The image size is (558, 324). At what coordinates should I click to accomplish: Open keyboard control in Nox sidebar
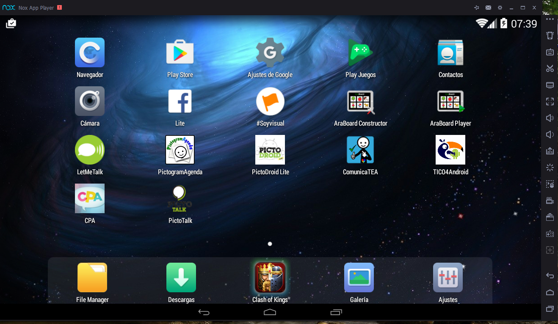tap(550, 52)
